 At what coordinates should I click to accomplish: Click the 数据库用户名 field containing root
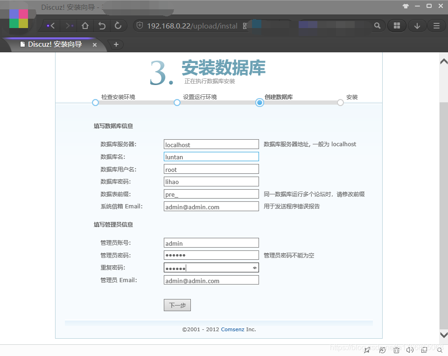pyautogui.click(x=211, y=169)
